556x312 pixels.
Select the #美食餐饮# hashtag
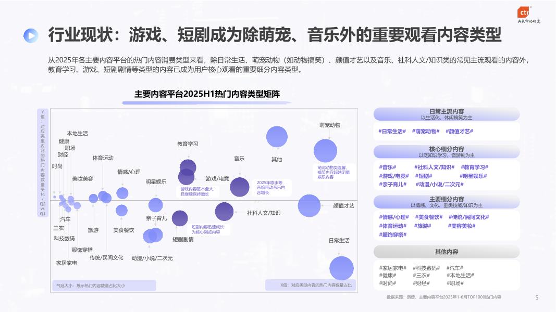point(429,217)
